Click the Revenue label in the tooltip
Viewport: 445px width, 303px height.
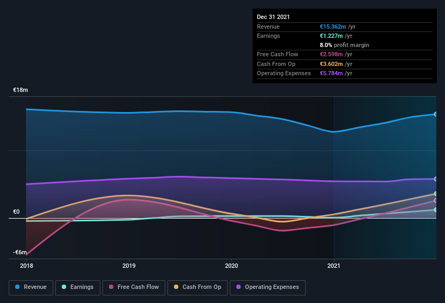pos(268,27)
